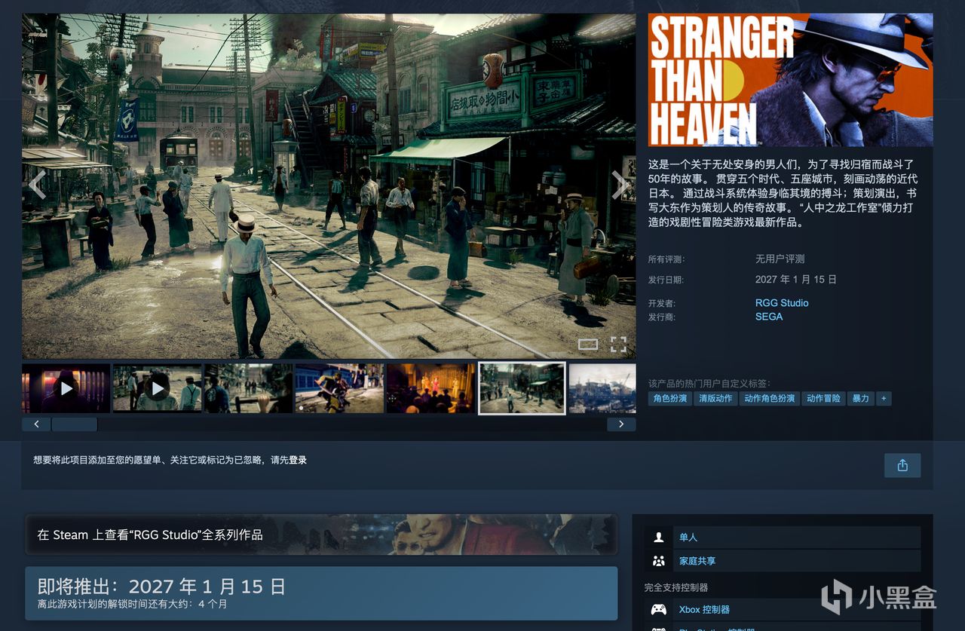Select the third thumbnail in the strip
The width and height of the screenshot is (965, 631).
249,388
